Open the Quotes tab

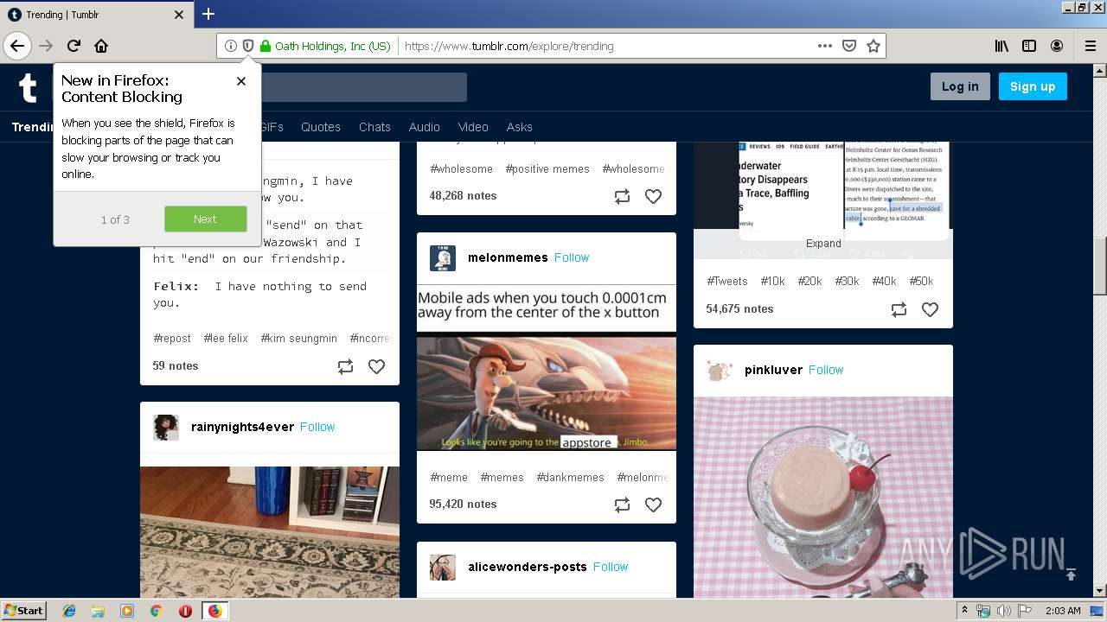click(321, 127)
